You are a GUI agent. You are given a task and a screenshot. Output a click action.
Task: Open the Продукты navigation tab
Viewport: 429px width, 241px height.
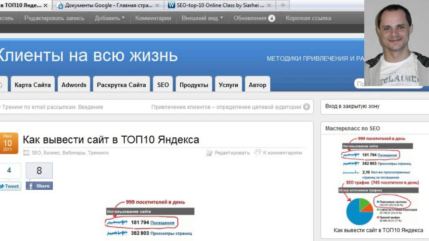click(194, 84)
